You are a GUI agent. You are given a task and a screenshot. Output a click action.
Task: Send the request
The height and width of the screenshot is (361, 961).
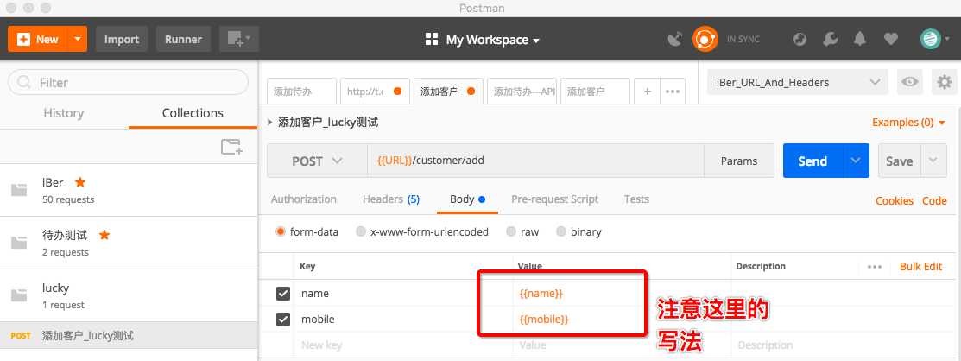(812, 161)
